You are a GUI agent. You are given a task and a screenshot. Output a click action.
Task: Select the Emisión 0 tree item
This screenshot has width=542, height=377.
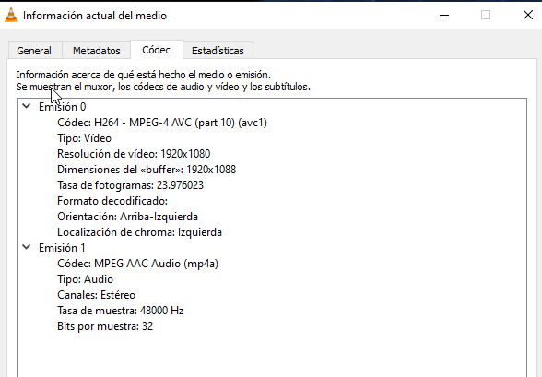63,107
